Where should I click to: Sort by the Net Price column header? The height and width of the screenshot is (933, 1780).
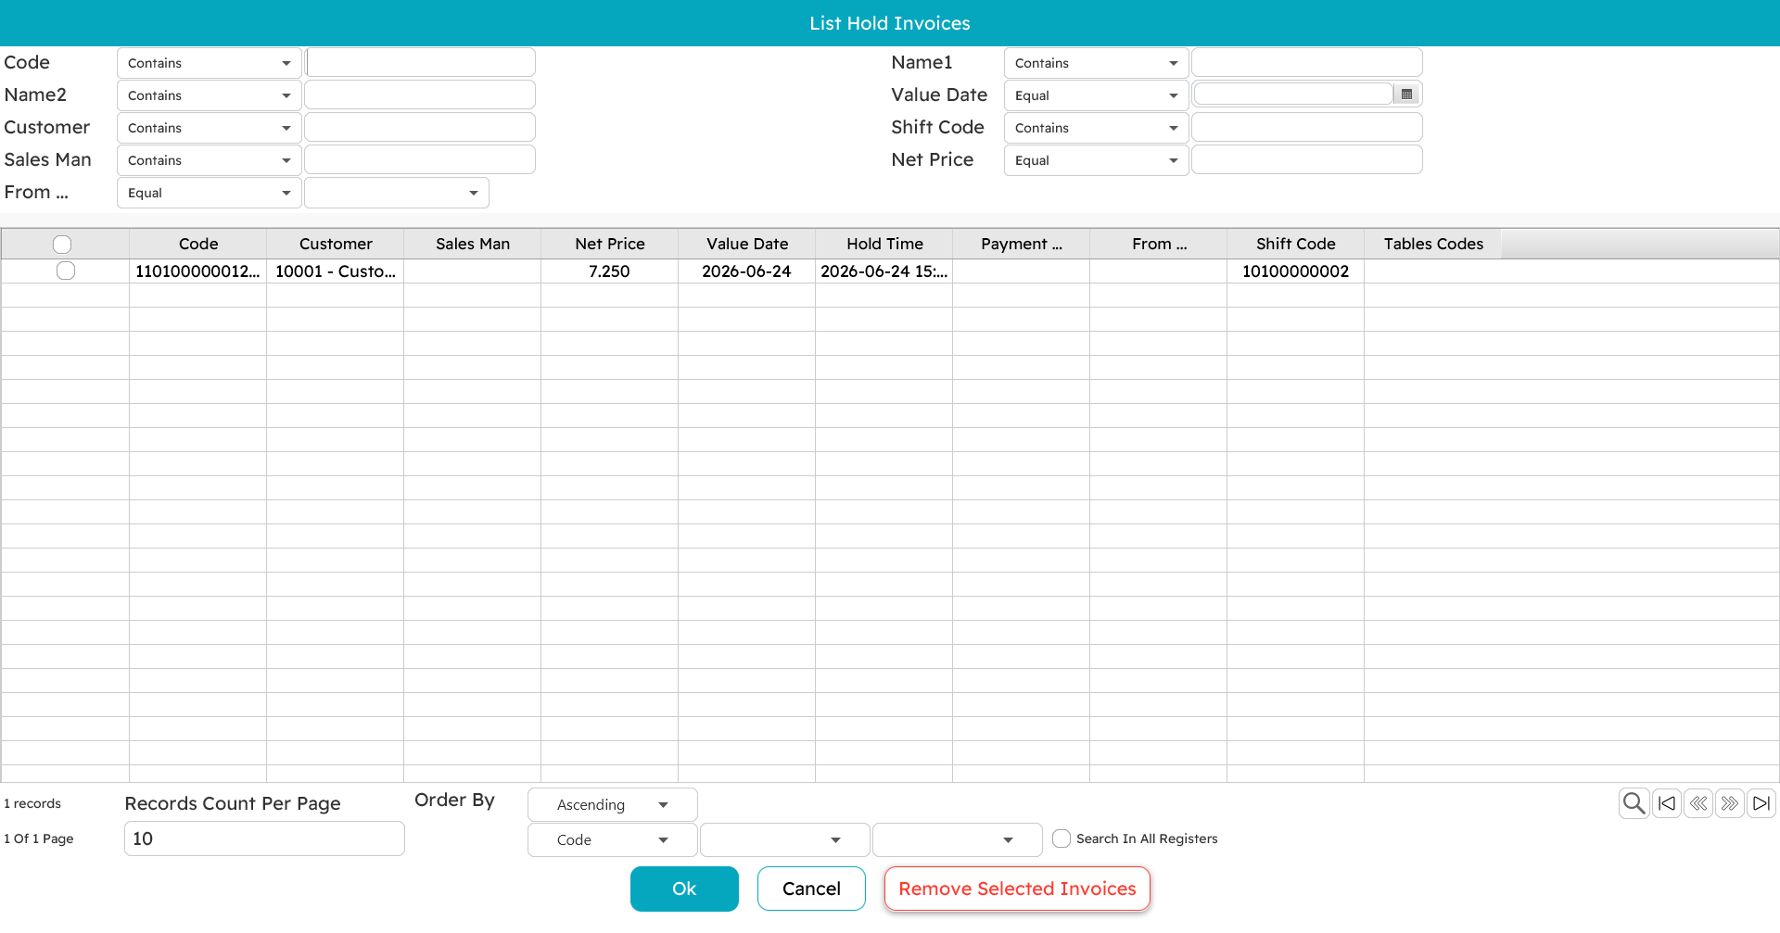610,244
